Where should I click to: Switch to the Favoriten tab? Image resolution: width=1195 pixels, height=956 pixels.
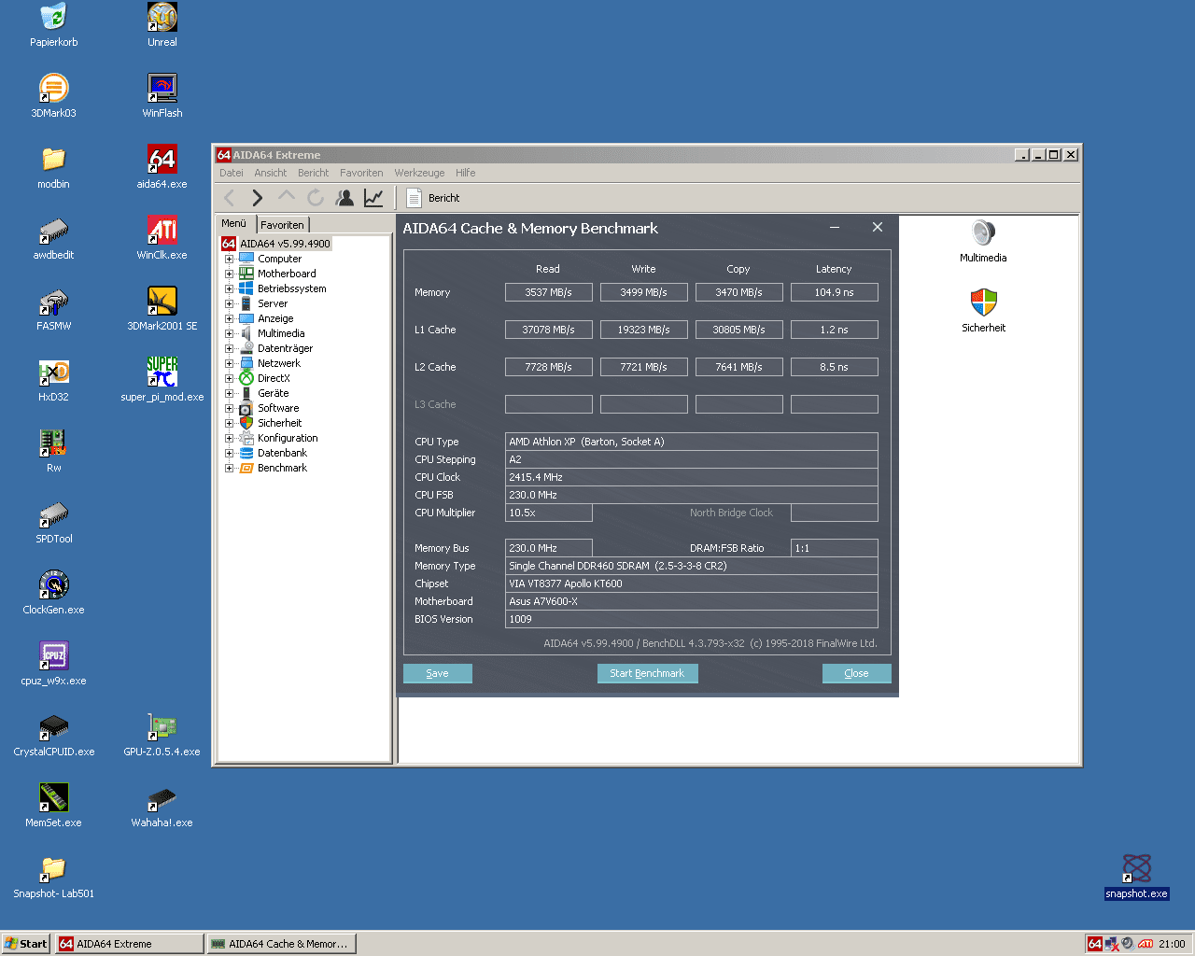click(x=282, y=225)
